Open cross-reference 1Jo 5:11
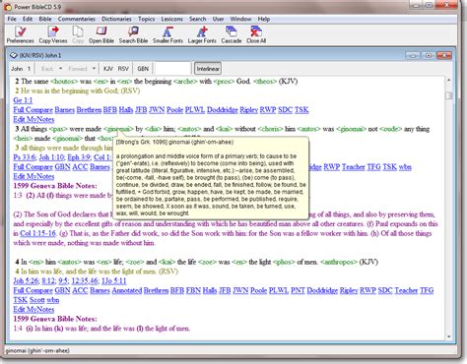Screen dimensions: 467x364 [x=113, y=281]
